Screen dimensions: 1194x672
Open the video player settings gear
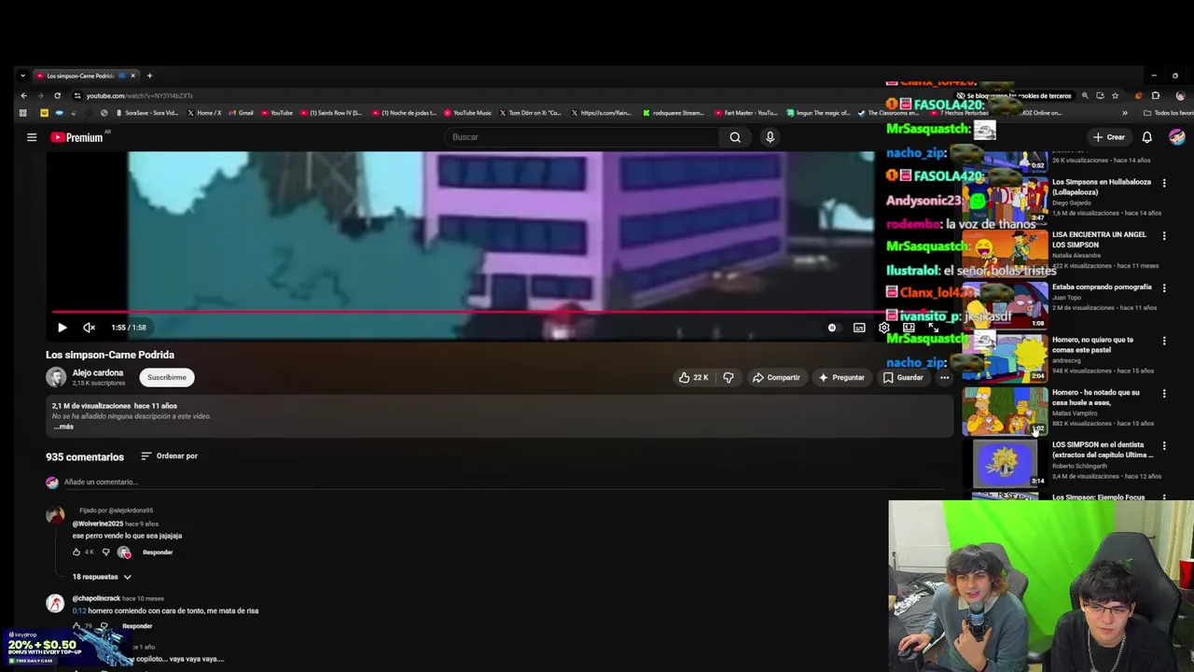[x=884, y=328]
